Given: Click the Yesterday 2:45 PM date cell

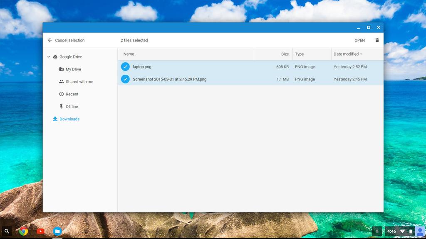Looking at the screenshot, I should (350, 79).
